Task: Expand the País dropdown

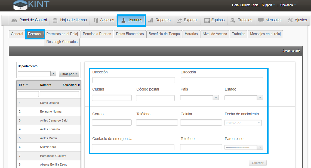Action: click(216, 98)
